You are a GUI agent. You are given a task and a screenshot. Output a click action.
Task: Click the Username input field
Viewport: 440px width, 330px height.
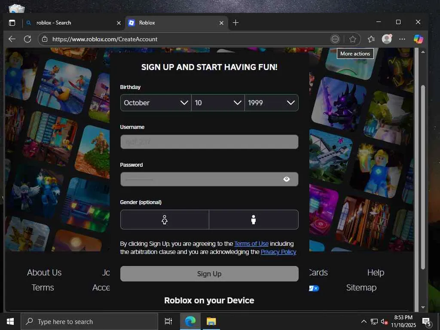pyautogui.click(x=209, y=142)
